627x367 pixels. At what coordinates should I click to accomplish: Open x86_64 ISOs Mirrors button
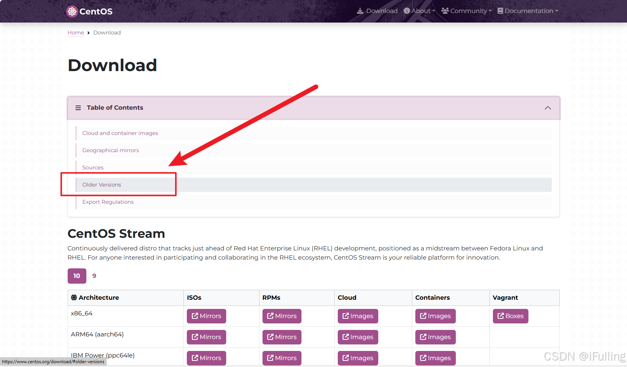tap(206, 316)
